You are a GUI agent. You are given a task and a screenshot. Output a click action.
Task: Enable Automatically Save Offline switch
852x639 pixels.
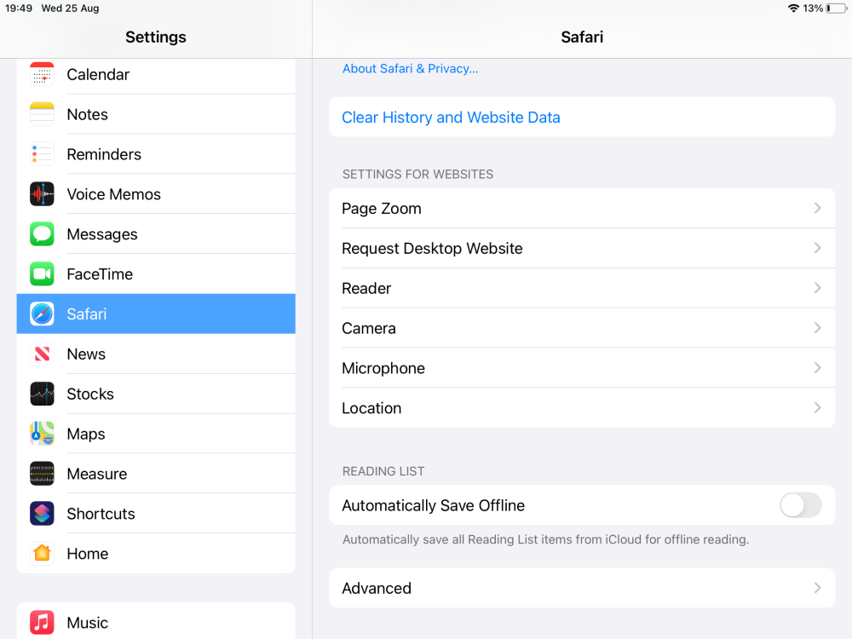(800, 505)
